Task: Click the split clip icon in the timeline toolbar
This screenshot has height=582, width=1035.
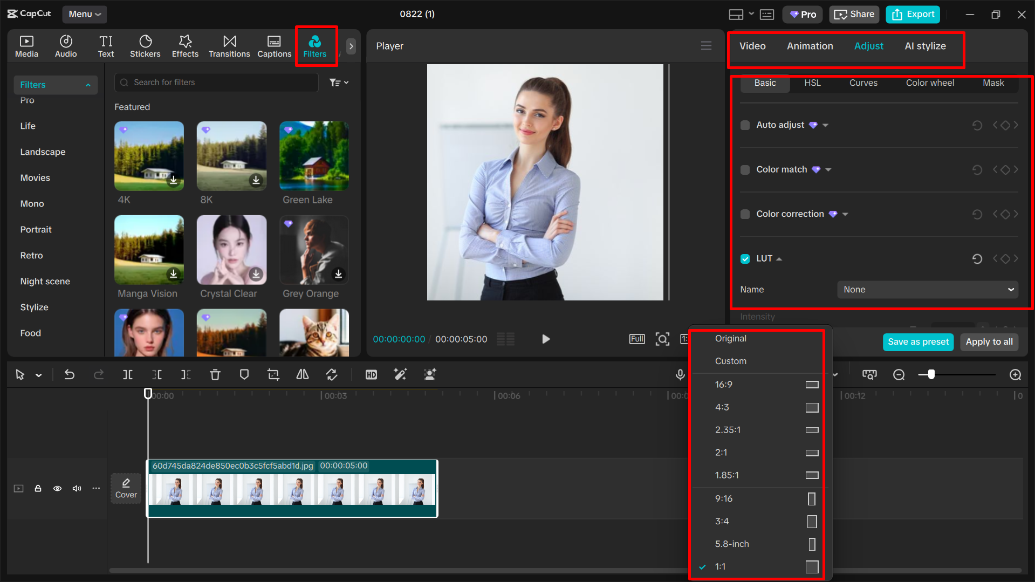Action: tap(128, 374)
